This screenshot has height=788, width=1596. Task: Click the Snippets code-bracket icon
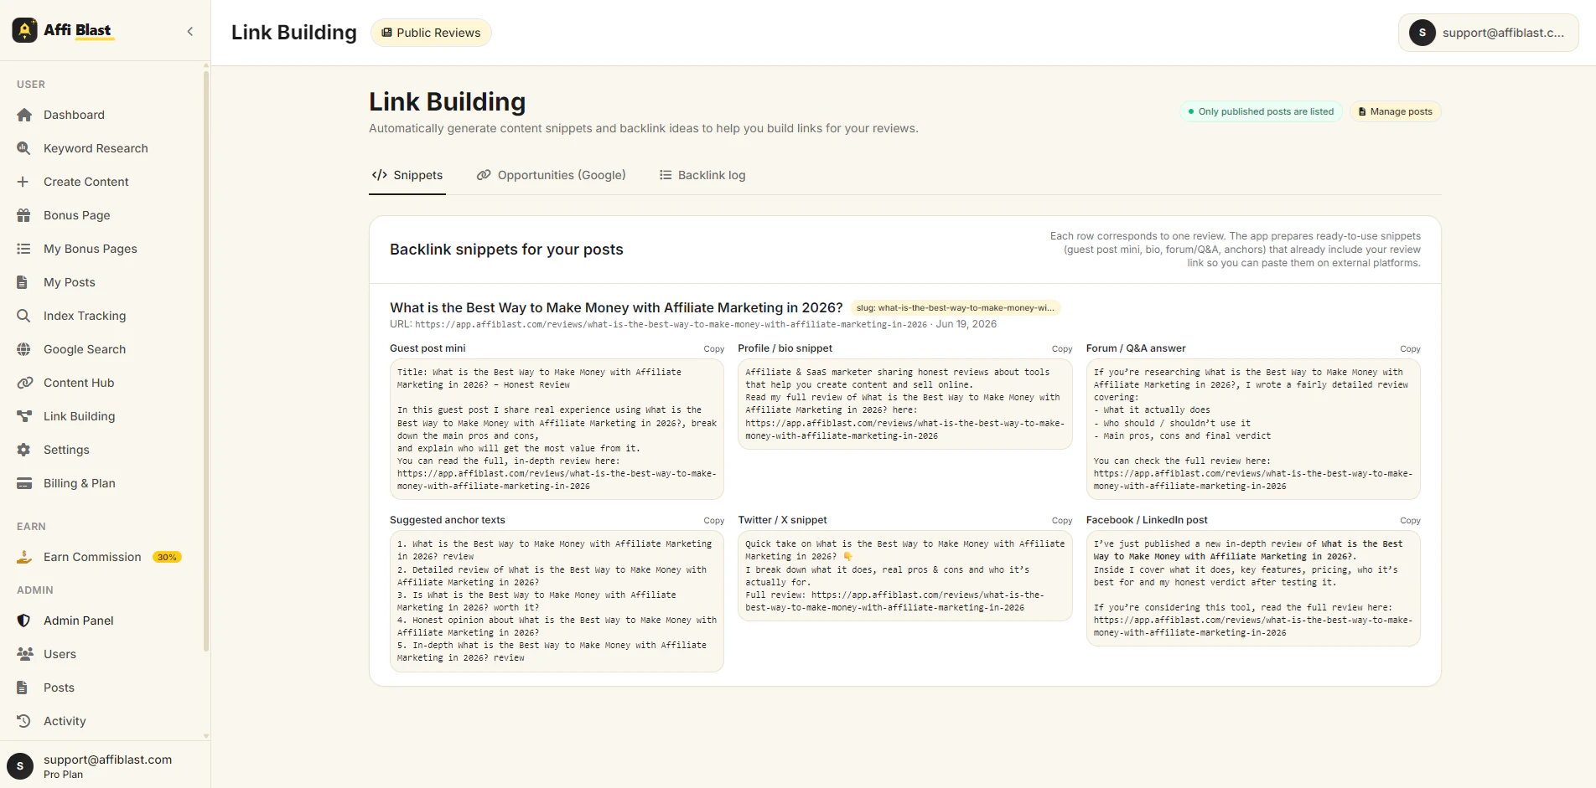tap(380, 175)
